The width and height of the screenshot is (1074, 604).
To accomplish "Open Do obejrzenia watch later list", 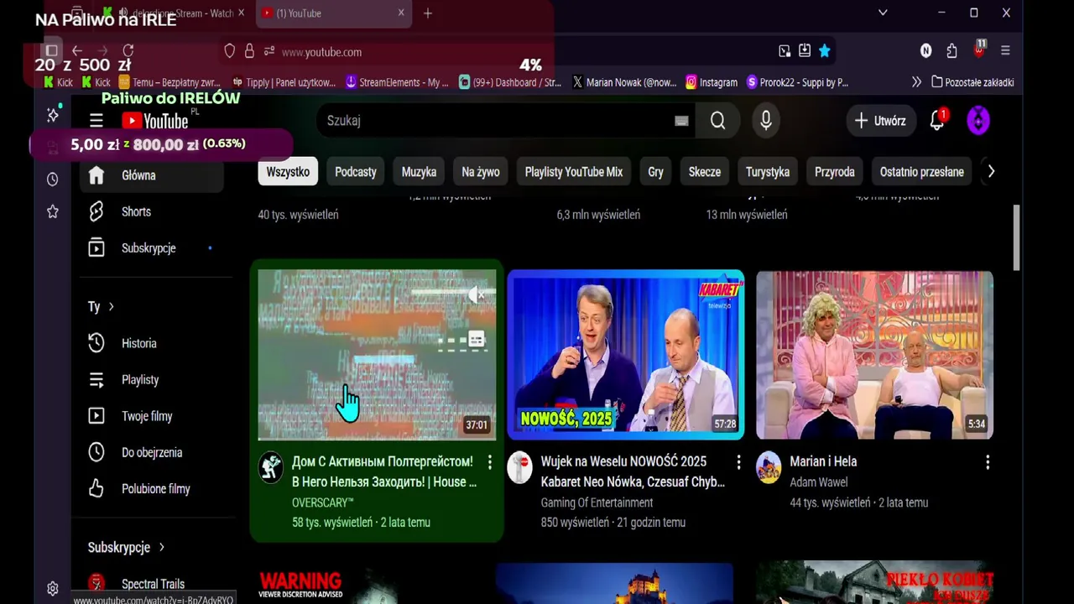I will pos(151,452).
